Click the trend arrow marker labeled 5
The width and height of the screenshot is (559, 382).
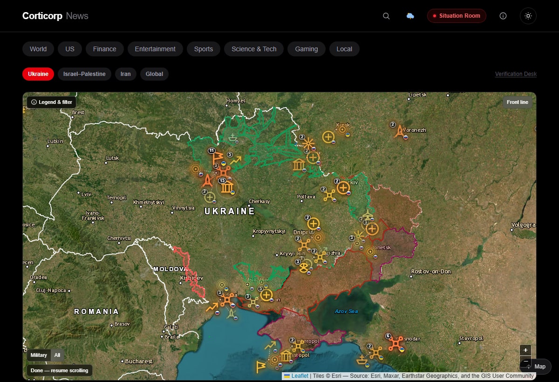click(236, 160)
